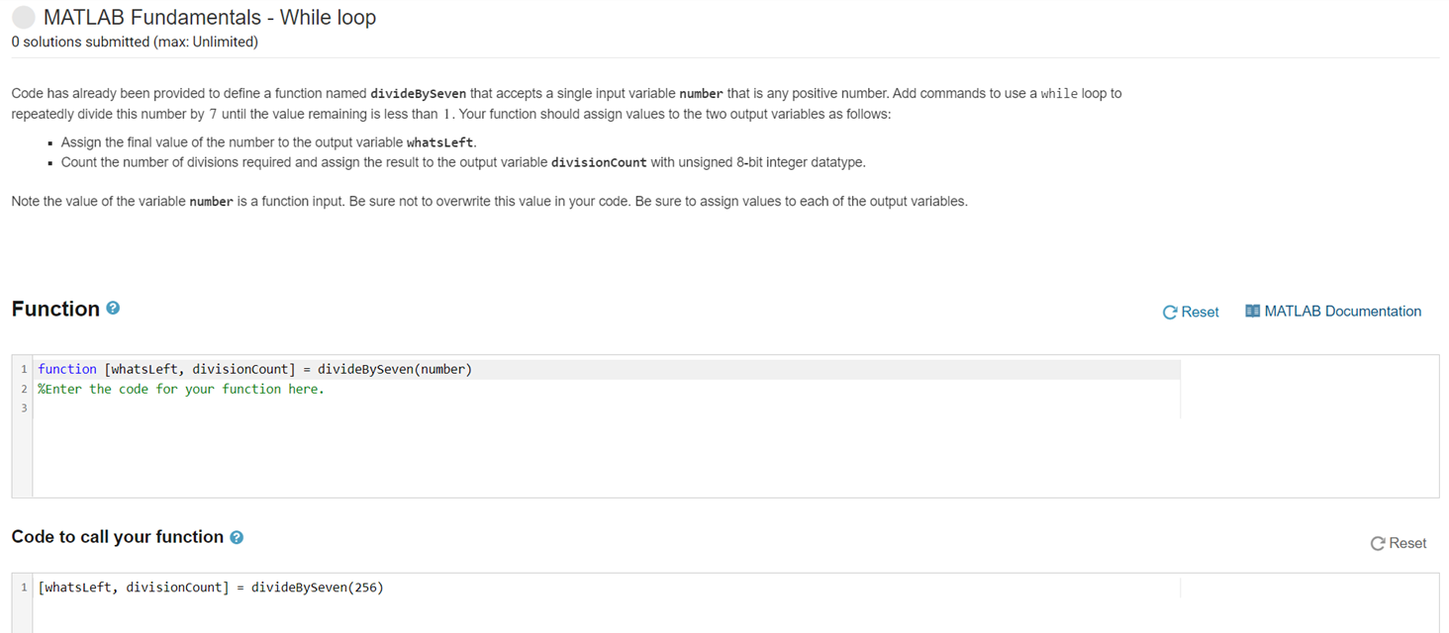Click the 'MATLAB Fundamentals - While loop' title
Image resolution: width=1449 pixels, height=633 pixels.
click(210, 17)
